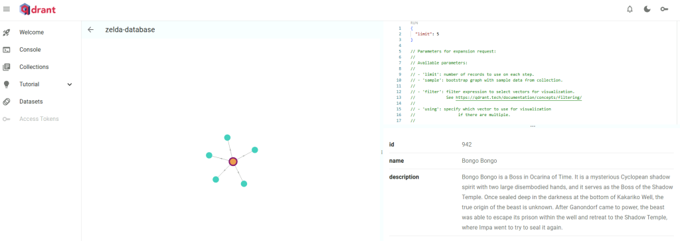Click the Access Tokens key icon

click(7, 119)
